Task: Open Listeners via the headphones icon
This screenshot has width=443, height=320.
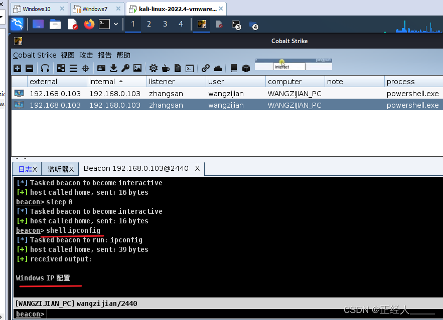Action: [x=45, y=68]
